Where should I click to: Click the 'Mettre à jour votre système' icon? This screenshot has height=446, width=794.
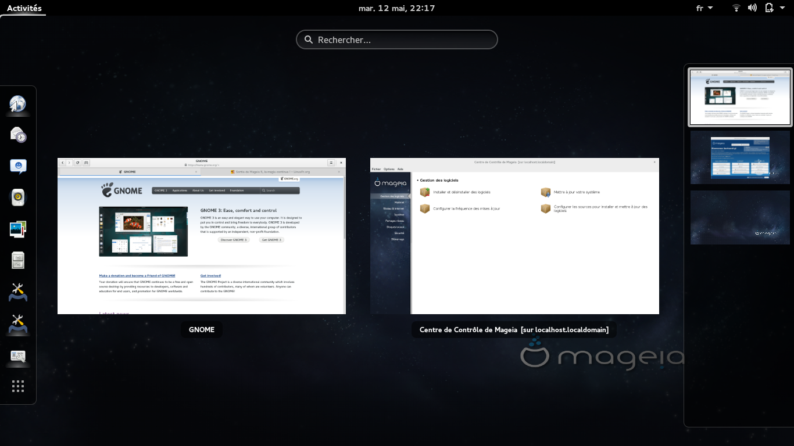545,192
